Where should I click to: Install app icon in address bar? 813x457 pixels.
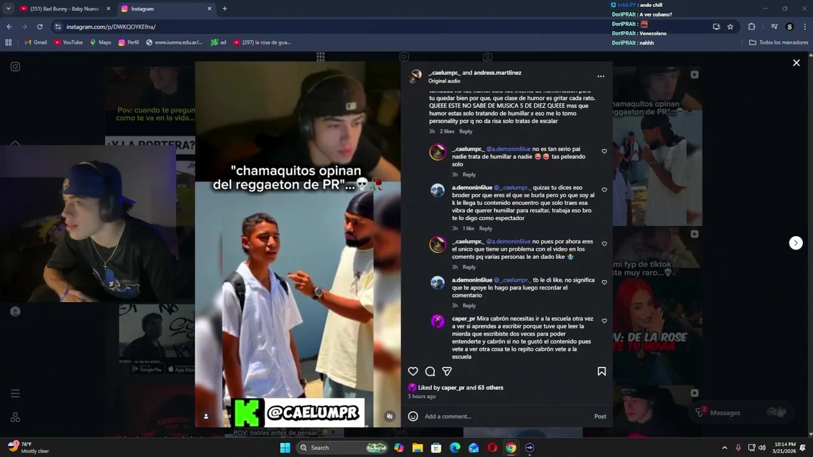tap(716, 27)
